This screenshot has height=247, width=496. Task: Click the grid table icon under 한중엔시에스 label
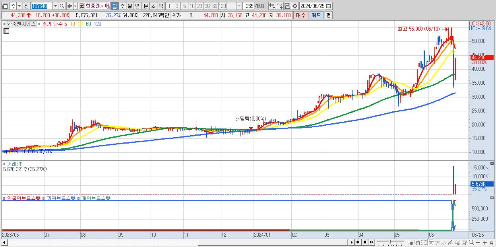[x=6, y=31]
